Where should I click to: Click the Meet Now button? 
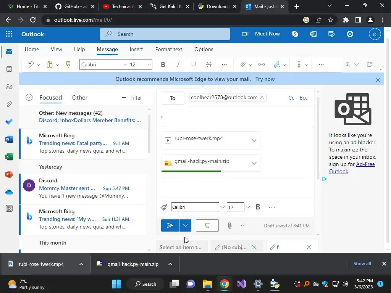[x=261, y=34]
